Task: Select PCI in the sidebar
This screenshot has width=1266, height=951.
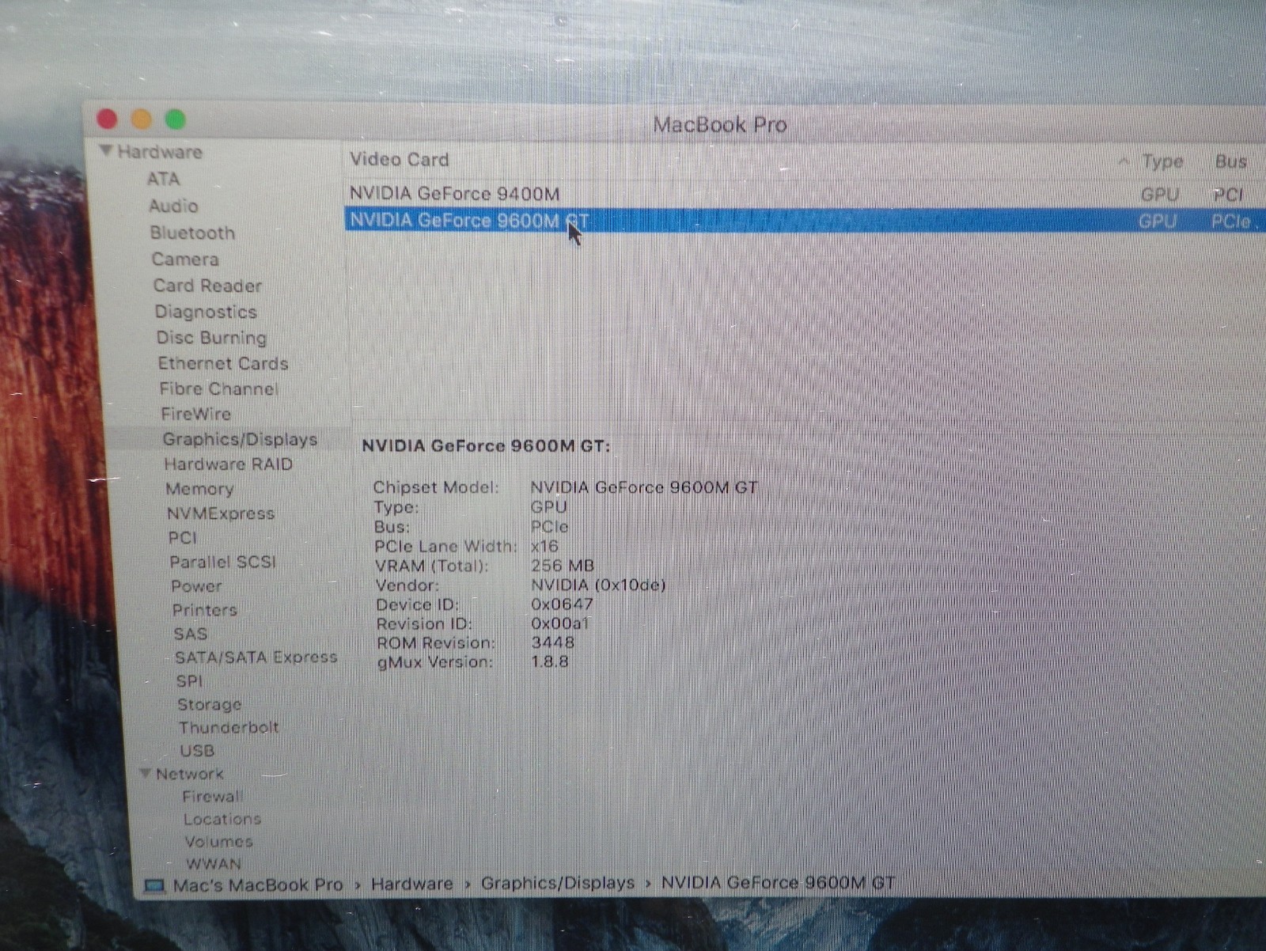Action: point(183,538)
